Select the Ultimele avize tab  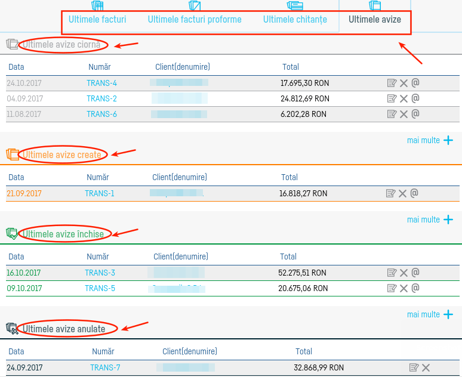[375, 20]
